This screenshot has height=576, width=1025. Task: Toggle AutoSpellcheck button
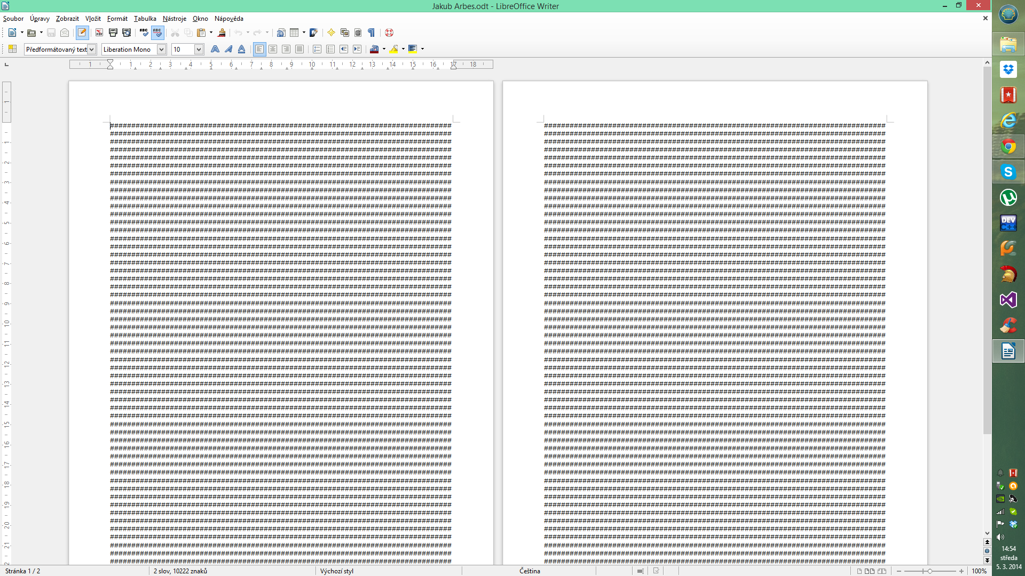[x=157, y=33]
